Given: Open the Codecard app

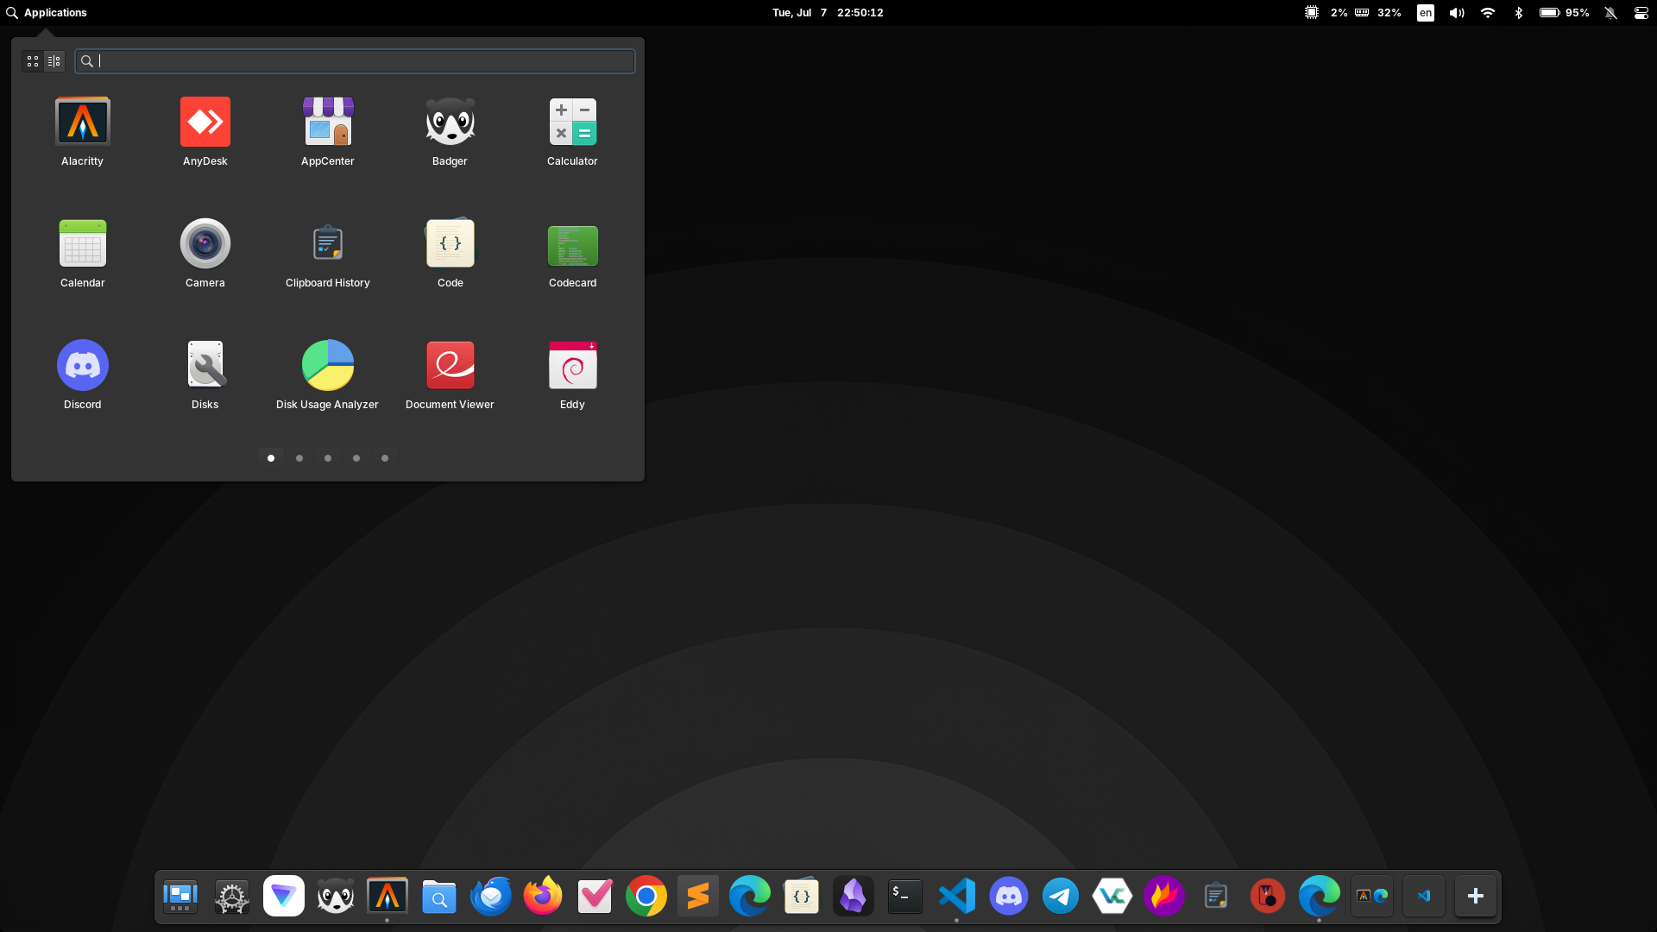Looking at the screenshot, I should [x=572, y=254].
